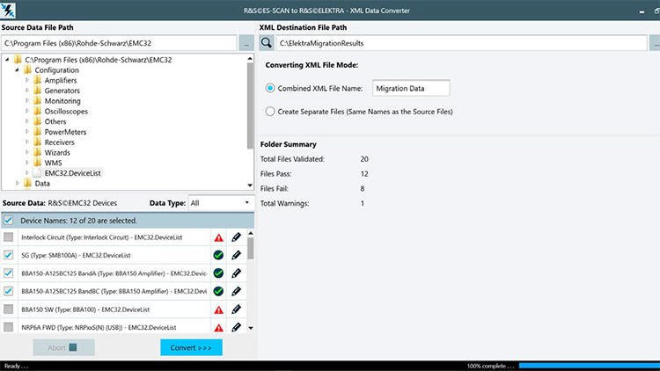The width and height of the screenshot is (660, 371).
Task: Browse for source data file path
Action: (x=246, y=42)
